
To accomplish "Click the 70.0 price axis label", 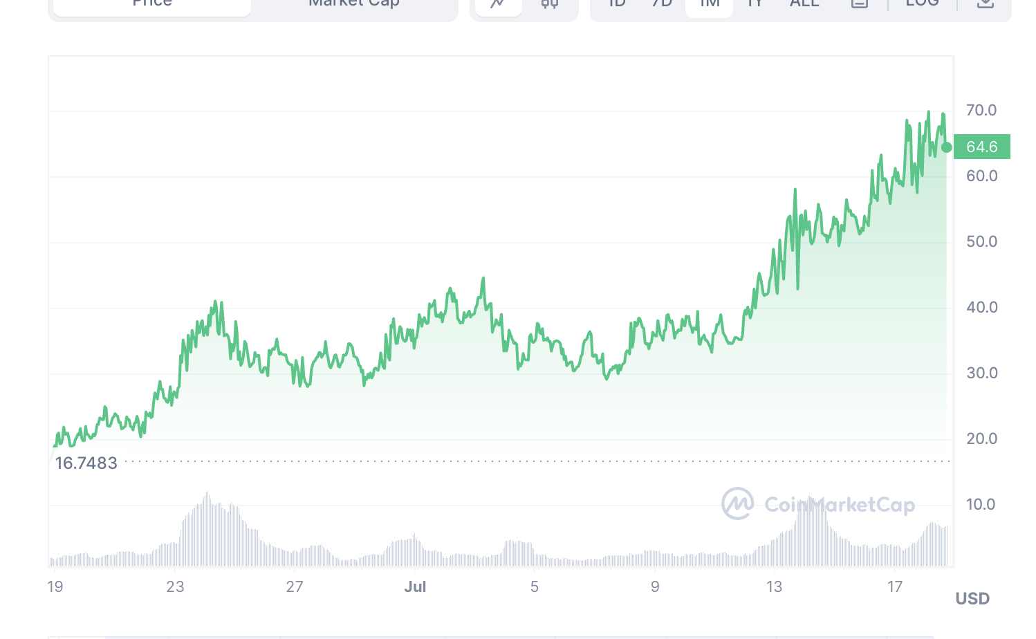I will [x=981, y=110].
